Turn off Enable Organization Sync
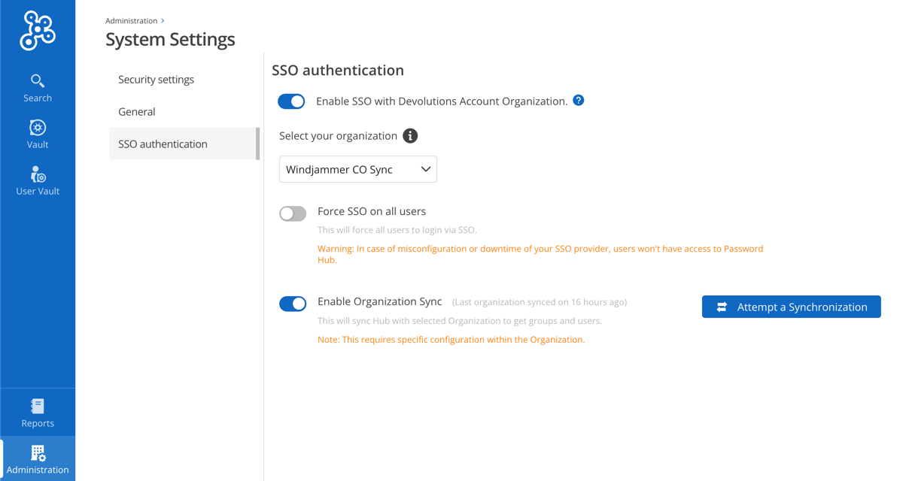The image size is (906, 481). point(293,304)
